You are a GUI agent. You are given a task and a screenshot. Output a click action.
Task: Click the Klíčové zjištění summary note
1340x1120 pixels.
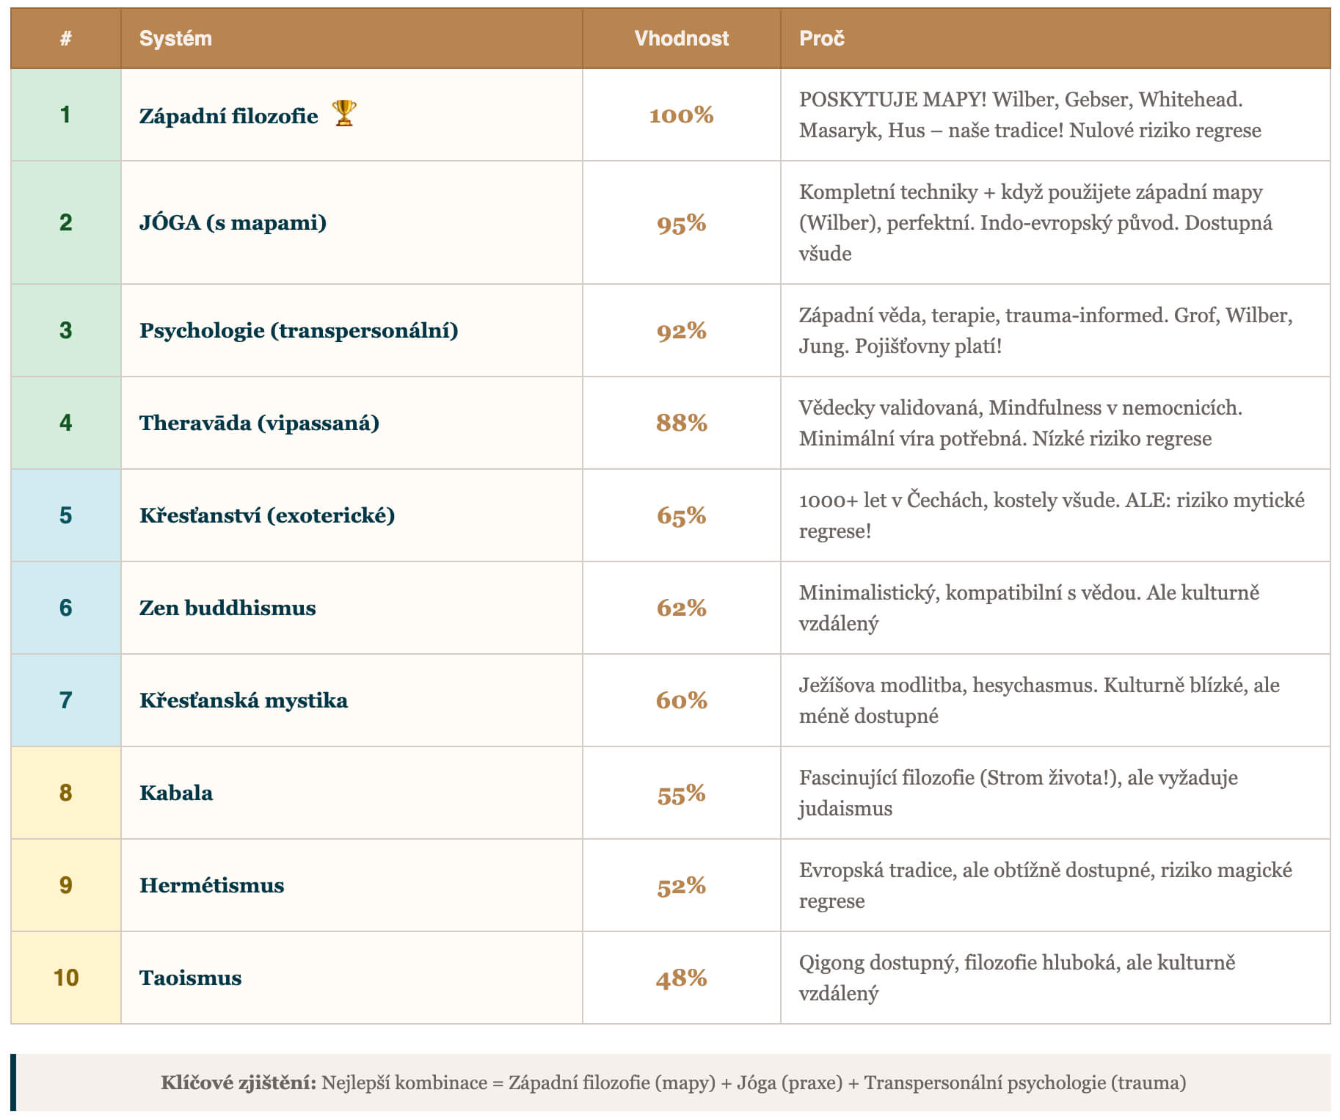point(673,1083)
